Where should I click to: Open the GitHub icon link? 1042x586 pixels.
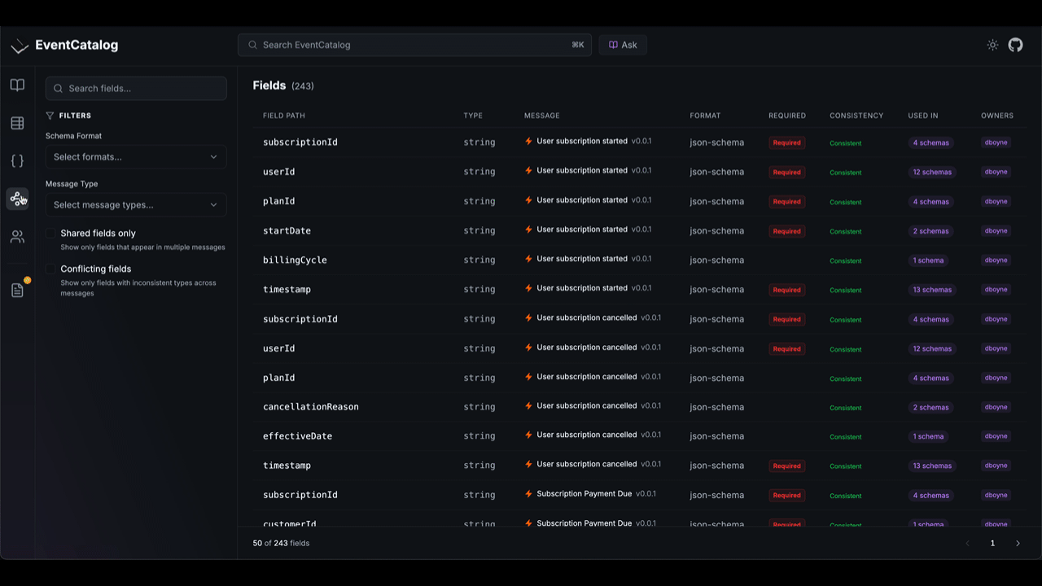[1015, 45]
